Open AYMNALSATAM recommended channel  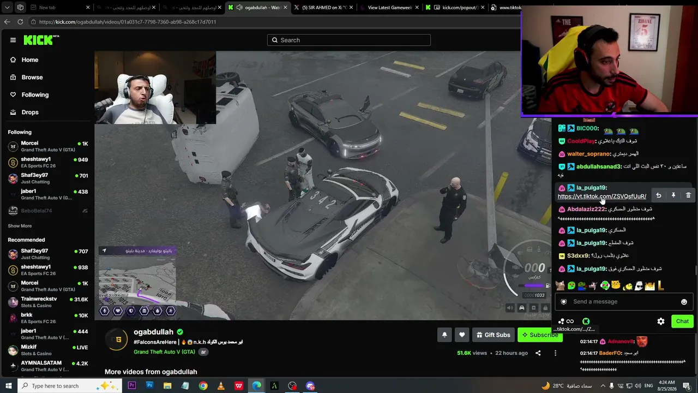coord(48,366)
